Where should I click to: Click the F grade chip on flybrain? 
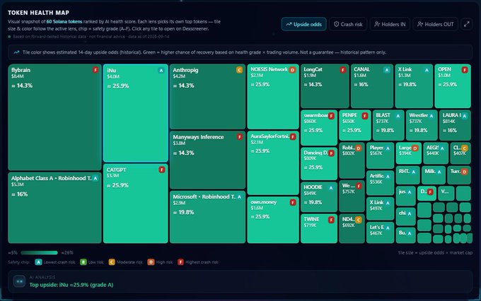point(95,70)
